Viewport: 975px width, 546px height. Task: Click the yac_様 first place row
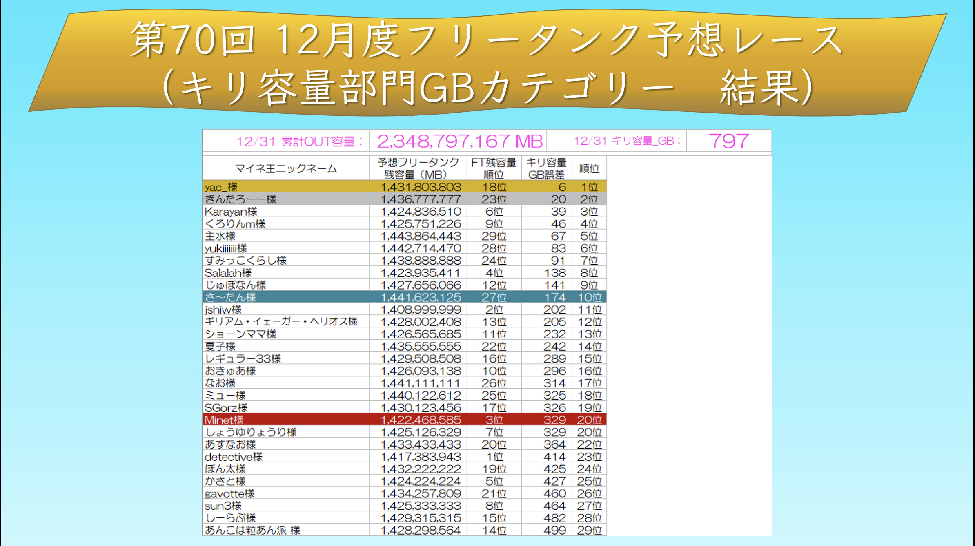tap(404, 187)
